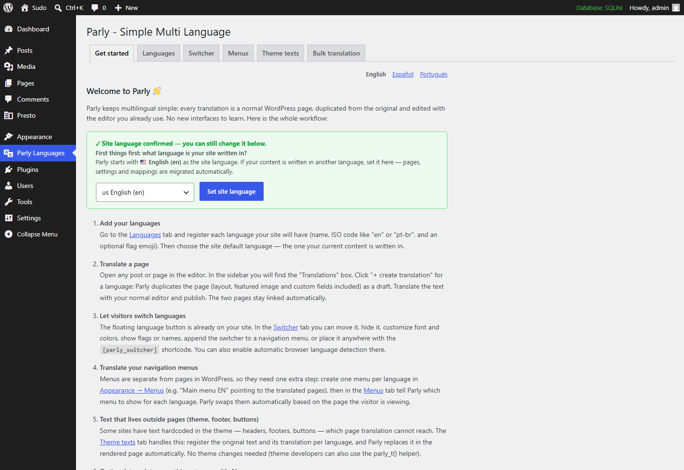Click the Dashboard gauge icon
This screenshot has width=684, height=470.
pyautogui.click(x=9, y=29)
